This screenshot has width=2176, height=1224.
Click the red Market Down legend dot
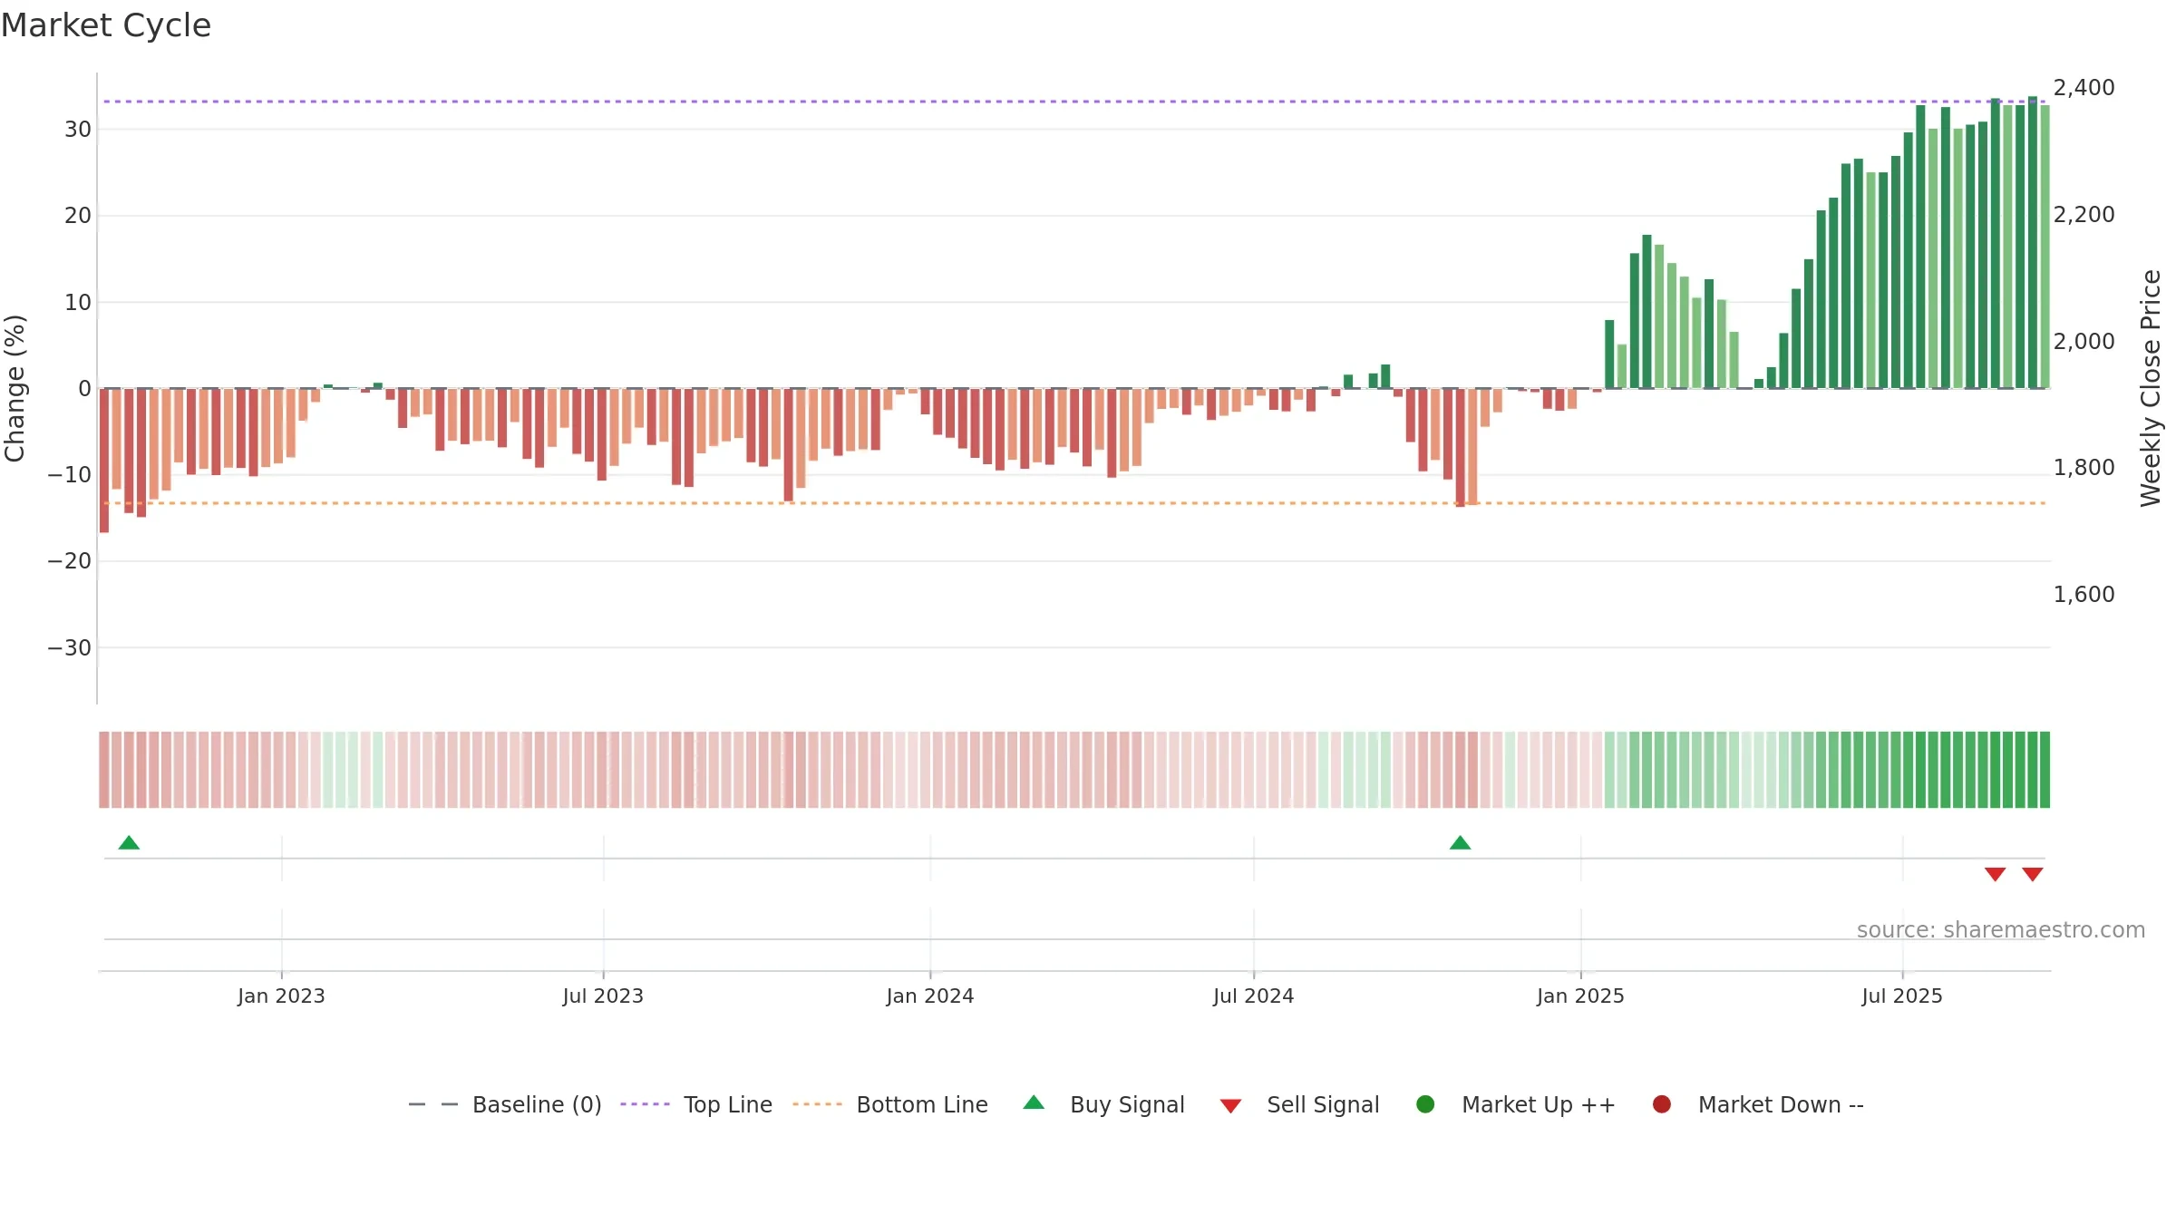1662,1104
